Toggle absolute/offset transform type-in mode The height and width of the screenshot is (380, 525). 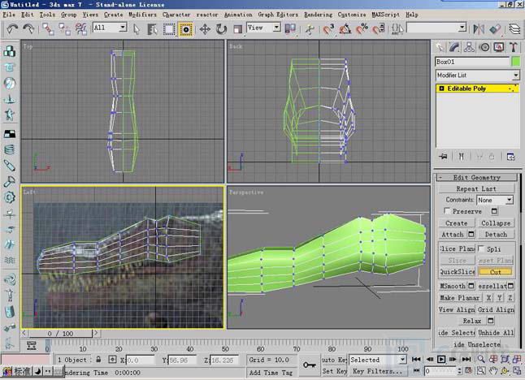[112, 360]
